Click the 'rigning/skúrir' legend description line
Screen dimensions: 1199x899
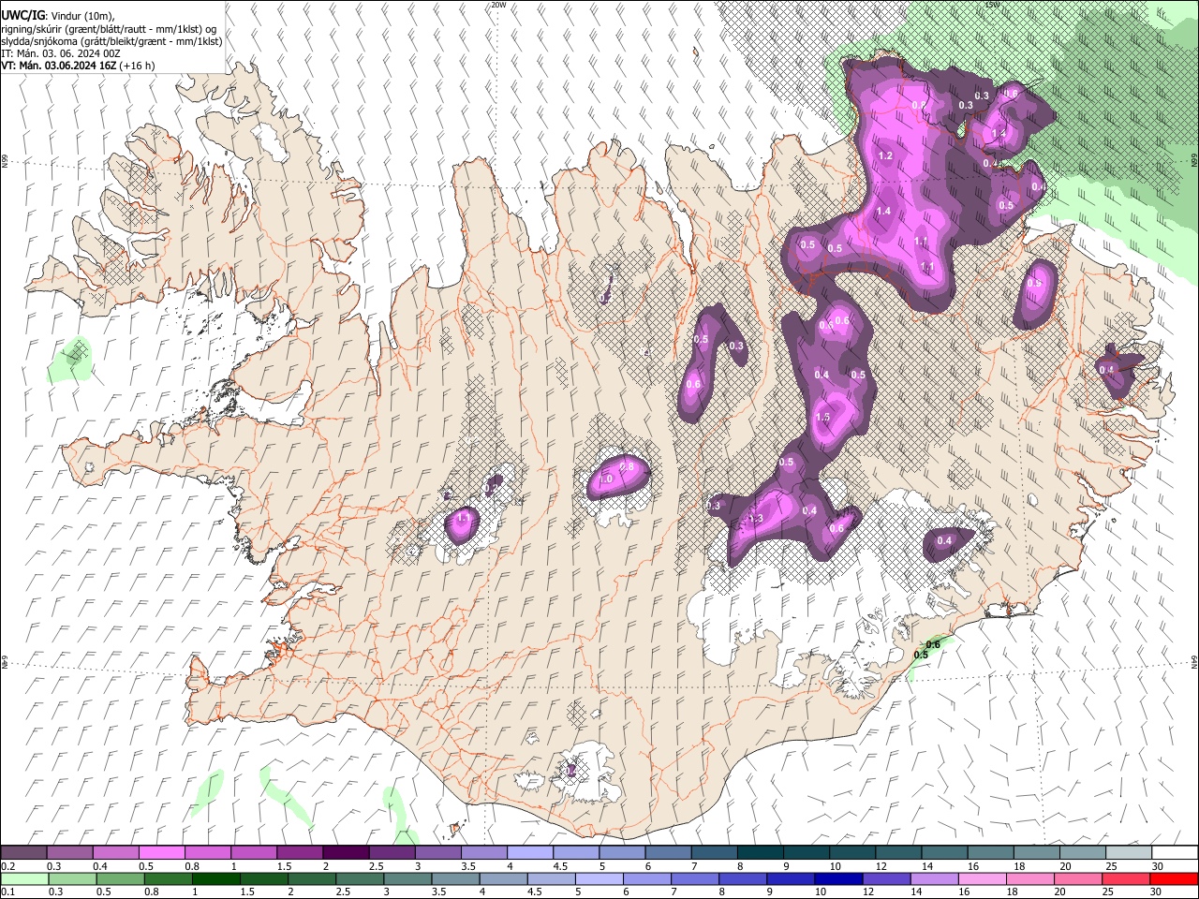(x=110, y=29)
